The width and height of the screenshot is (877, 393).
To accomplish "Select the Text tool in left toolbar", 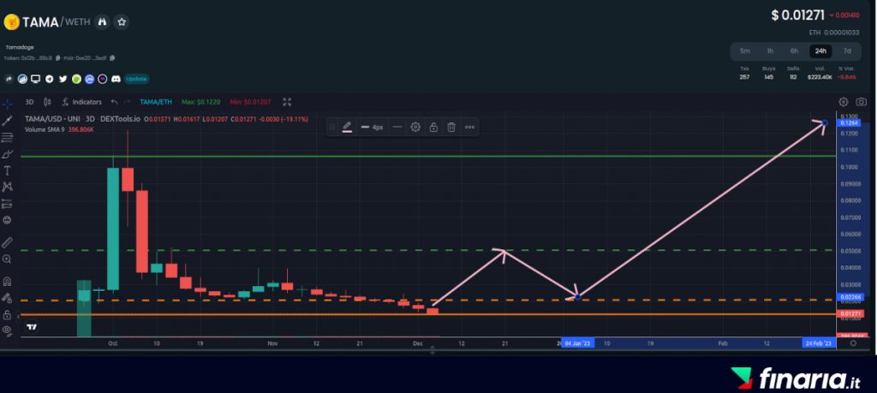I will coord(7,170).
